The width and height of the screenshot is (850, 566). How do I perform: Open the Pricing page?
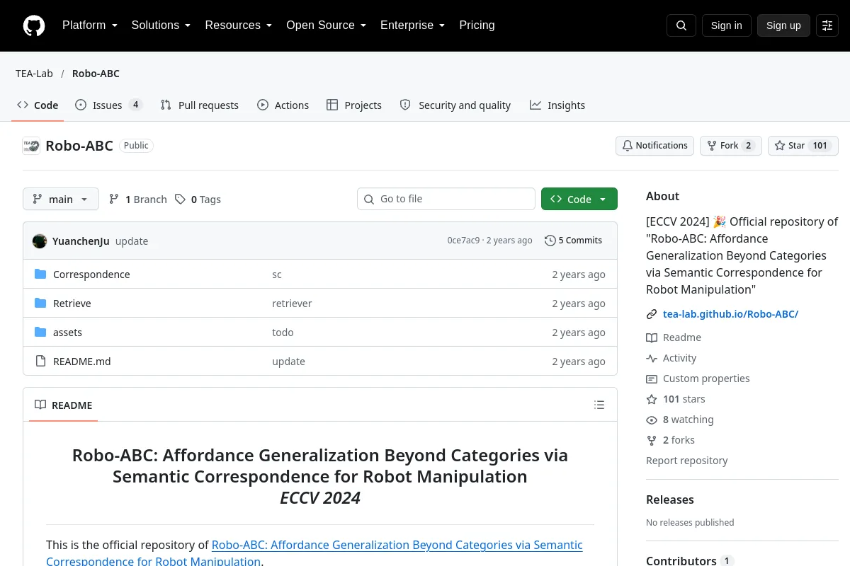point(477,25)
